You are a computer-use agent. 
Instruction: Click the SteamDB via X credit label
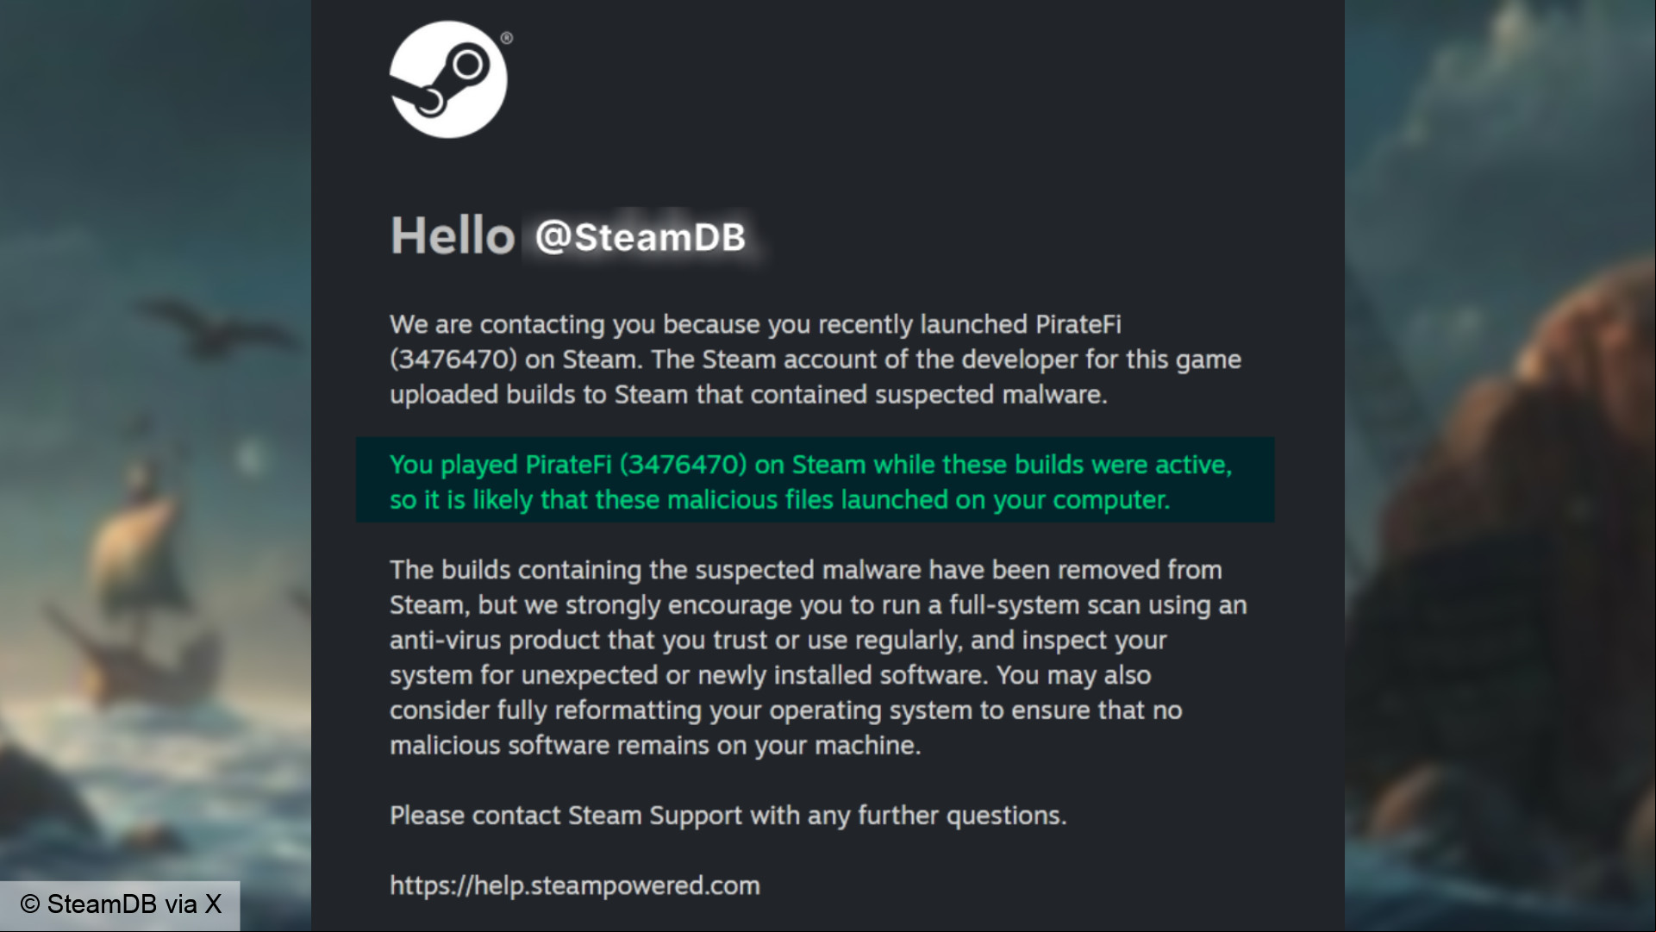tap(120, 904)
